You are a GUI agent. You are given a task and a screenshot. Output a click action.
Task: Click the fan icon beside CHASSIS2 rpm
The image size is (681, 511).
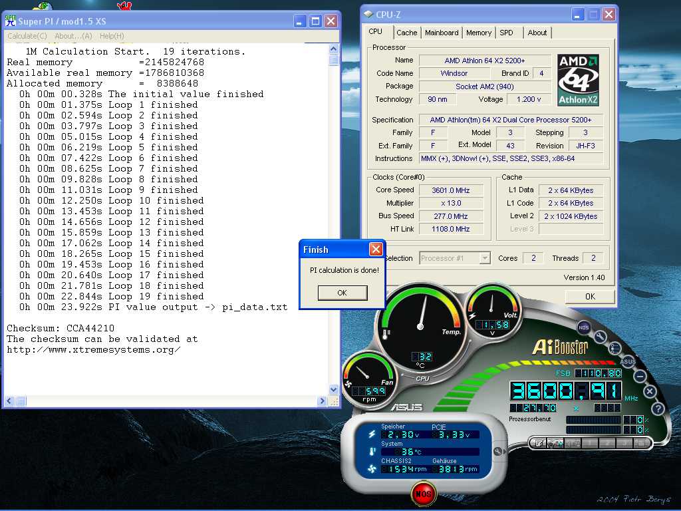372,469
